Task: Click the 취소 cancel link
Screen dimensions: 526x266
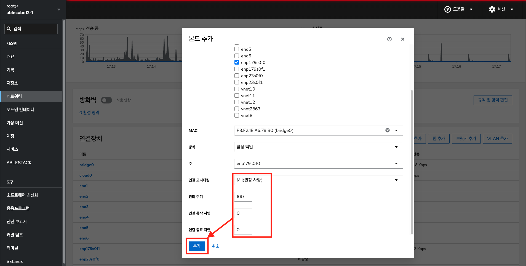Action: pos(215,246)
